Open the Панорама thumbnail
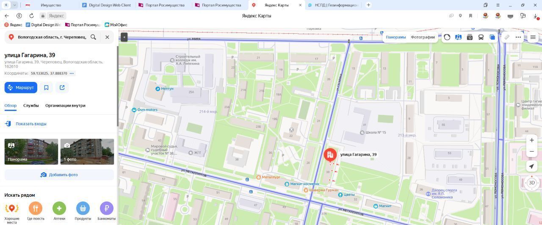 pyautogui.click(x=31, y=152)
